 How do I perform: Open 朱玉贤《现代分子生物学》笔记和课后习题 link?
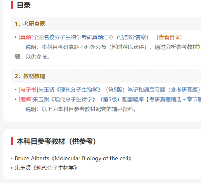click(x=120, y=90)
